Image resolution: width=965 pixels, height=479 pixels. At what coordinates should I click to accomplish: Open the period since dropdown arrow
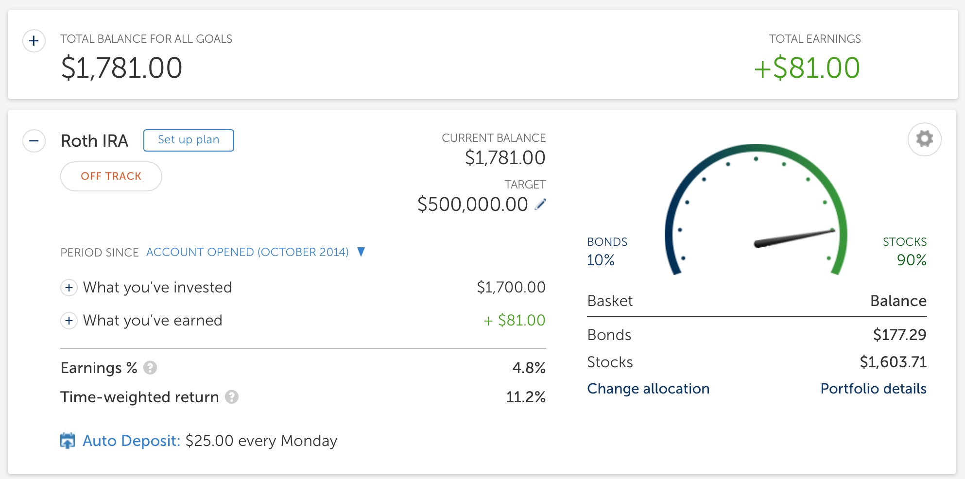[x=361, y=252]
